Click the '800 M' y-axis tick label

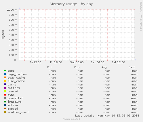point(13,20)
